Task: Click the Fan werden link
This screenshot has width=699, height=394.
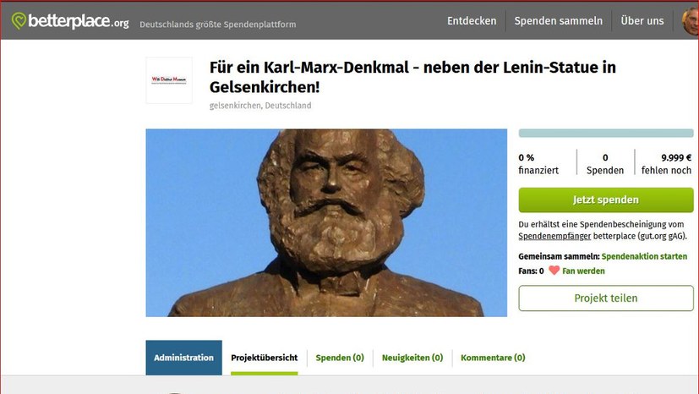Action: [x=583, y=271]
